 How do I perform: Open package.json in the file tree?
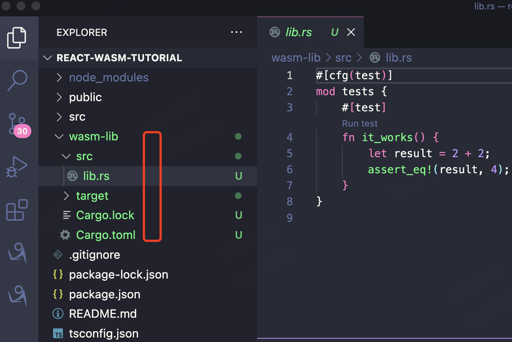tap(104, 295)
